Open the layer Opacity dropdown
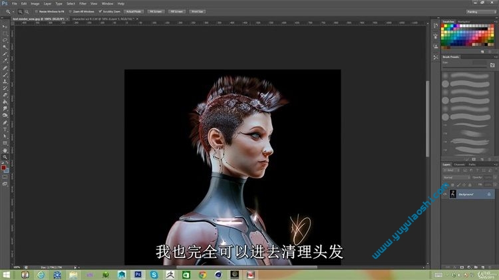Image resolution: width=499 pixels, height=280 pixels. (495, 178)
